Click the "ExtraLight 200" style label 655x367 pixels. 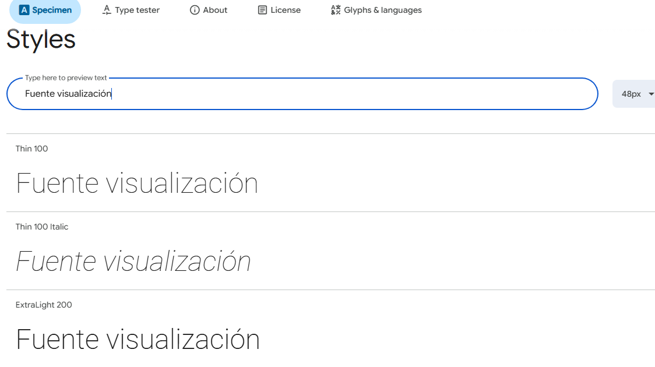pos(44,305)
